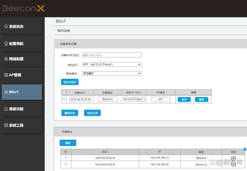Click the home icon beside 系统状态
The height and width of the screenshot is (171, 247).
[x=6, y=26]
